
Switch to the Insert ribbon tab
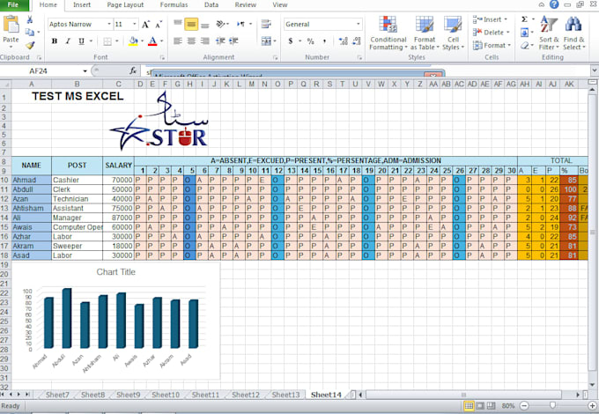click(82, 5)
